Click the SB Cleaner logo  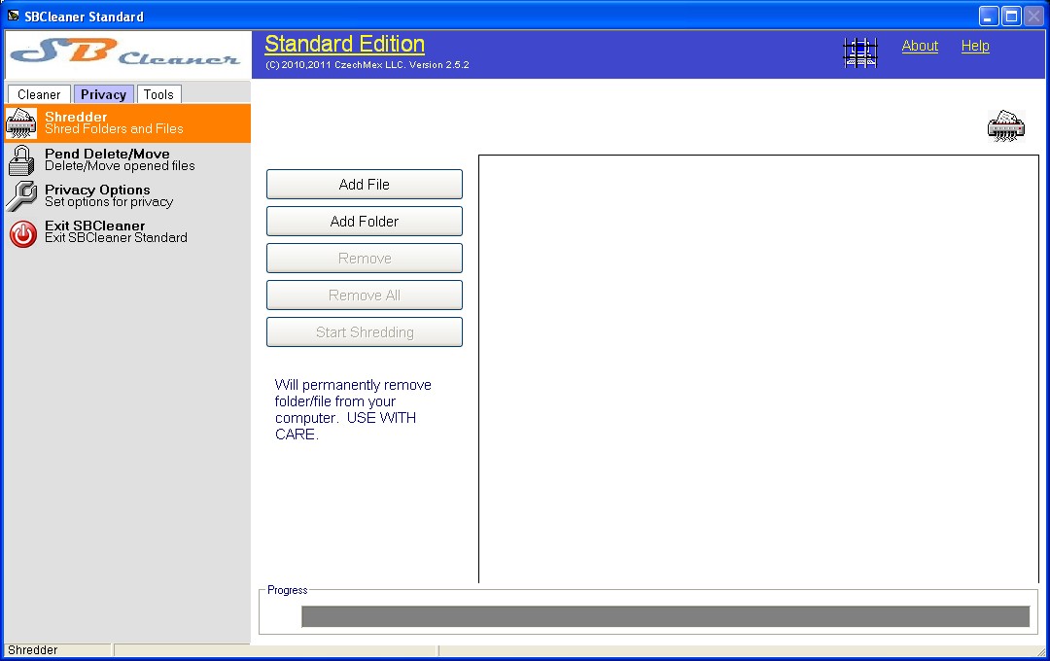128,54
